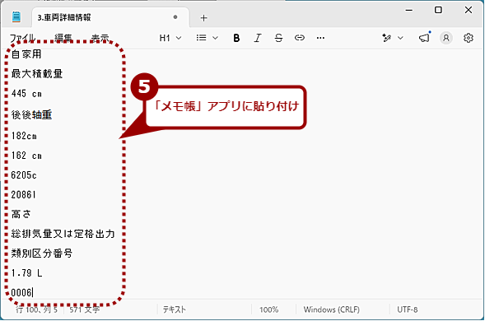Viewport: 485px width, 321px height.
Task: Open the ファイル menu
Action: 22,38
